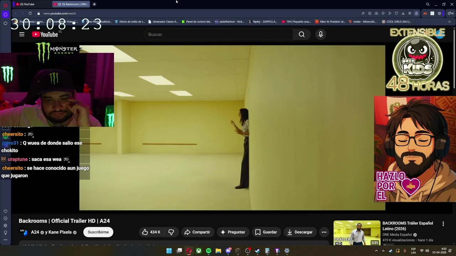Open the profile account icon in toolbar
The height and width of the screenshot is (256, 456).
(416, 13)
